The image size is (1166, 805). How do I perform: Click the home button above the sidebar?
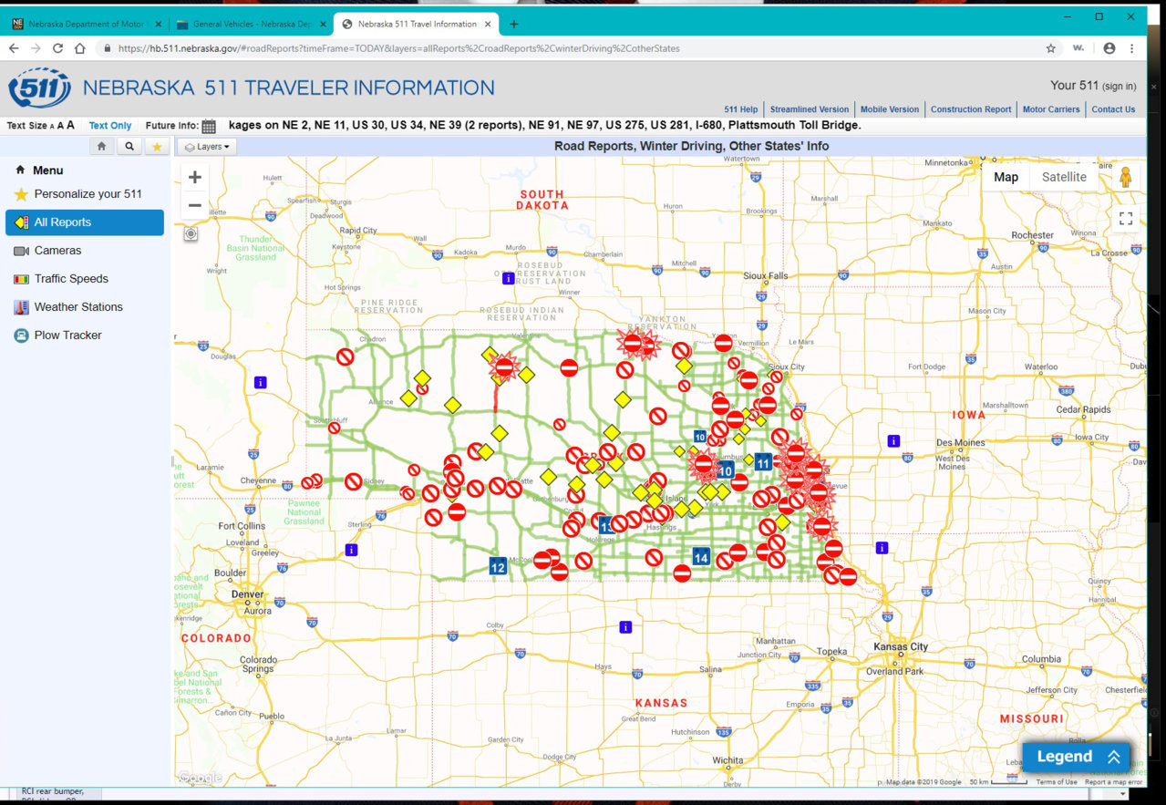pos(101,146)
